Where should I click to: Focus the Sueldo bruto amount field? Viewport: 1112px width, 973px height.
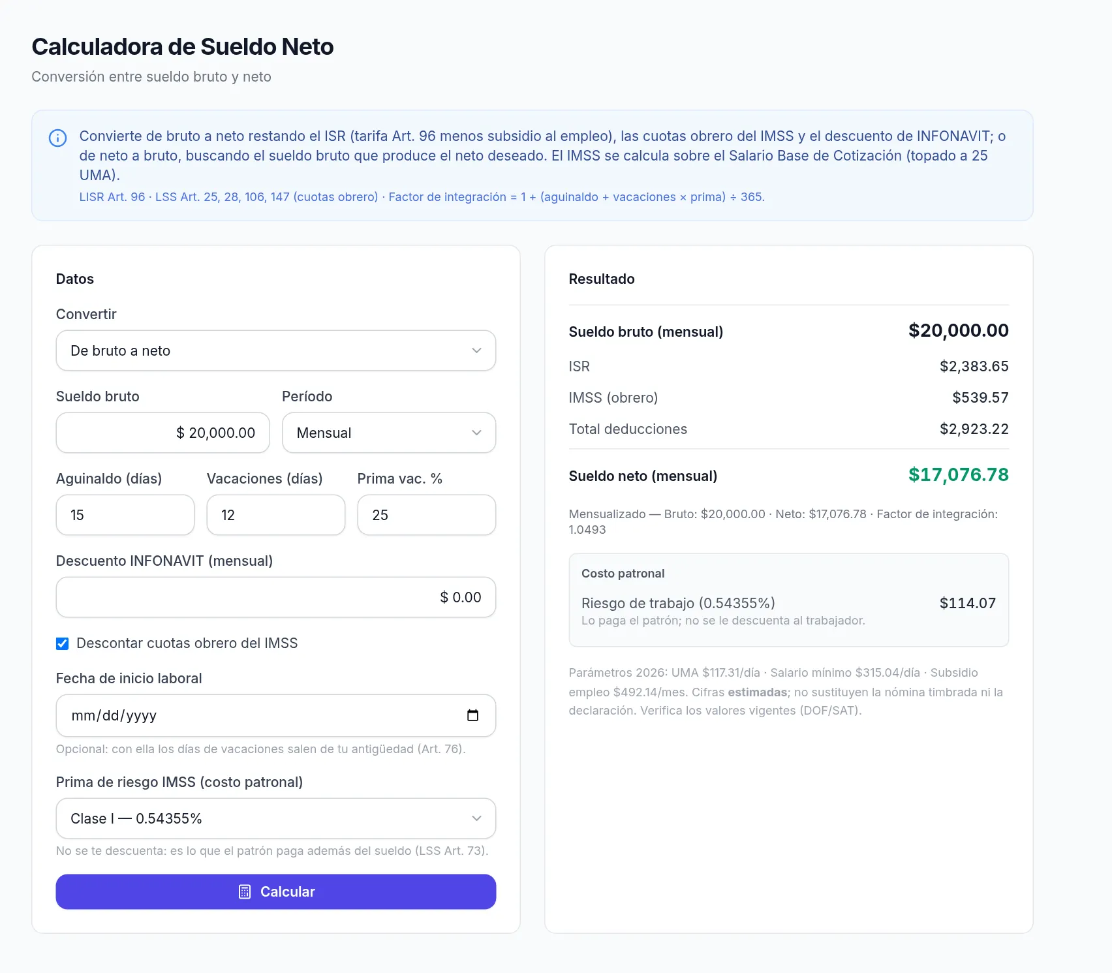click(163, 433)
